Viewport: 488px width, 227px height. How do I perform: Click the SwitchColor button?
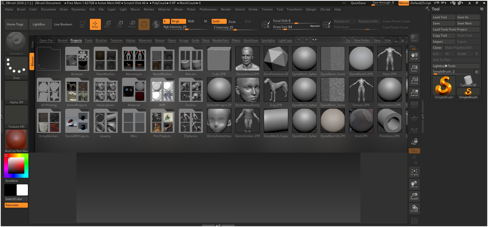click(x=16, y=199)
